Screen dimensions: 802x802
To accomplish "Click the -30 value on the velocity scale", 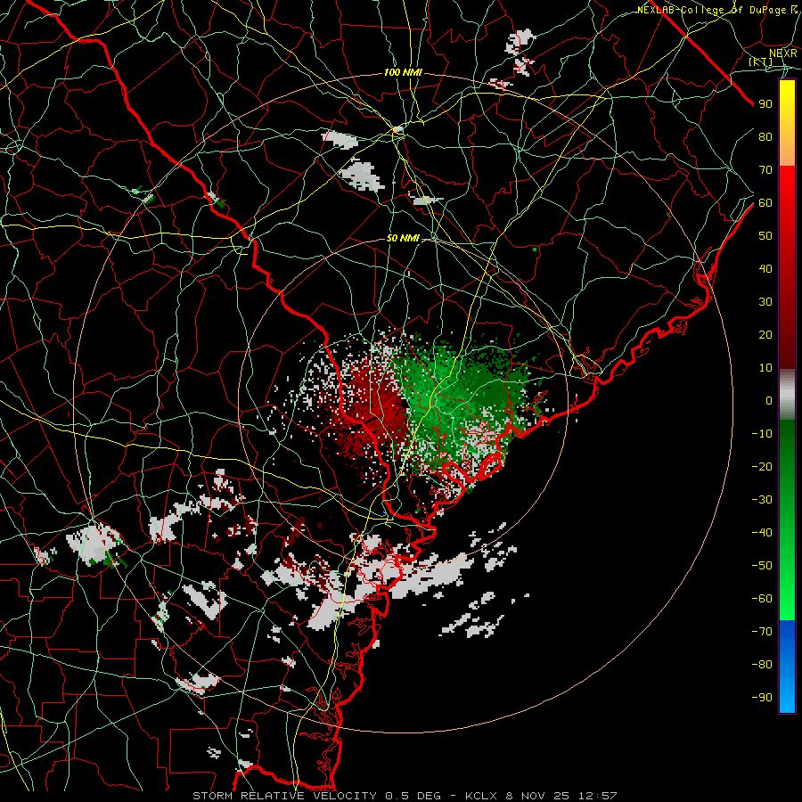I will (x=762, y=500).
